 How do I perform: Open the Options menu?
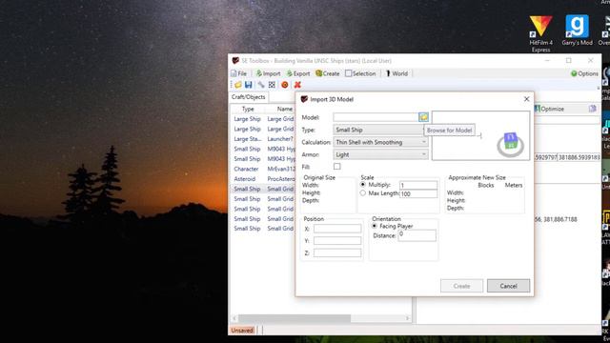pos(584,73)
